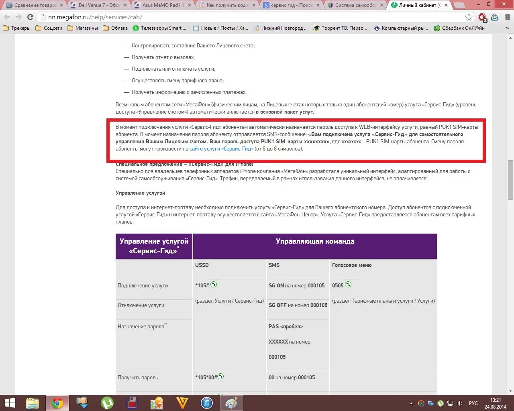
Task: Click the Управление услугой heading text
Action: click(x=141, y=193)
